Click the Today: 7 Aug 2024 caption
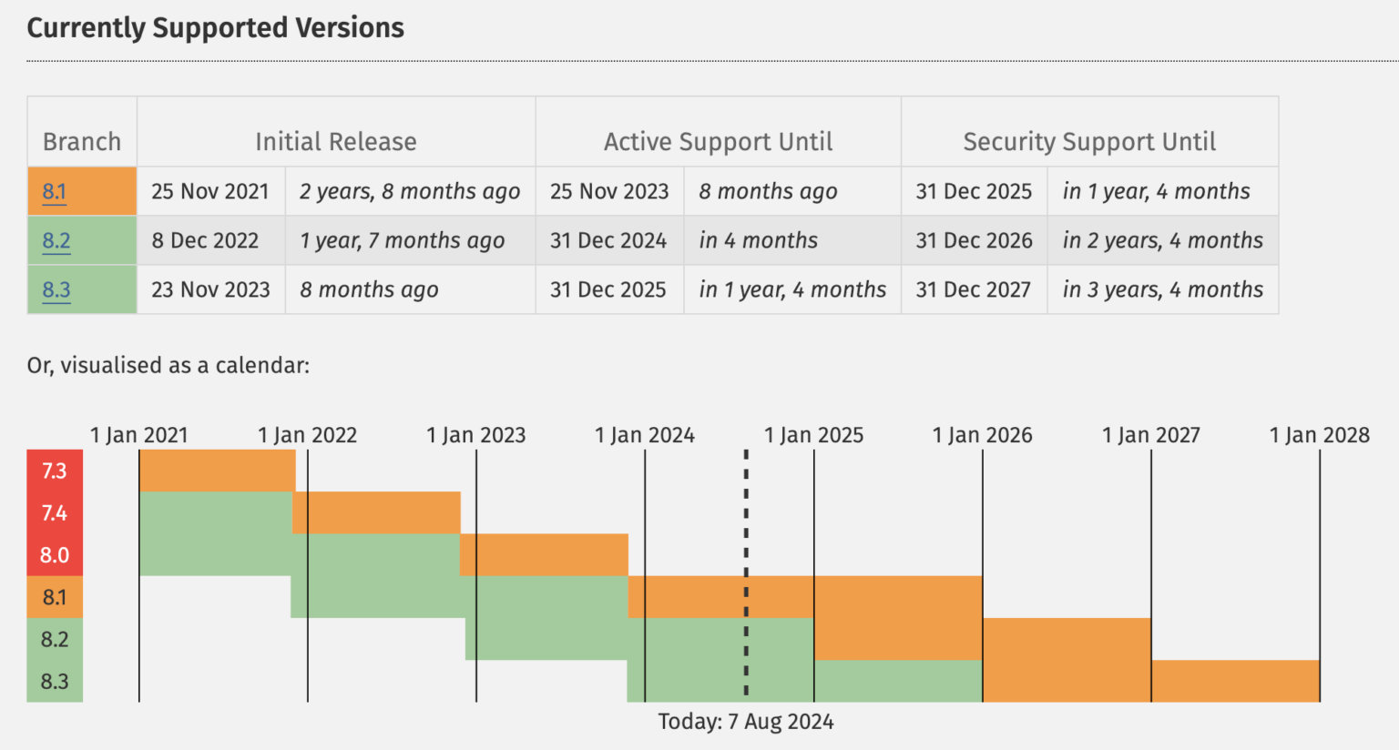 745,722
